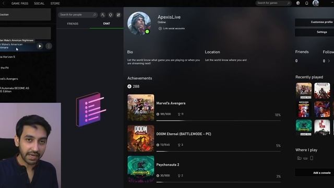Click the mobile icon under Where I play
The height and width of the screenshot is (188, 334).
click(312, 158)
